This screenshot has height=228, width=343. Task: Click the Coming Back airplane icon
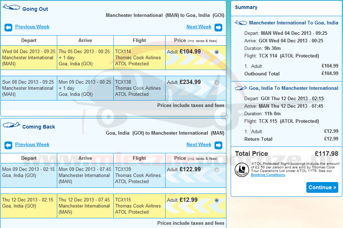coord(12,126)
